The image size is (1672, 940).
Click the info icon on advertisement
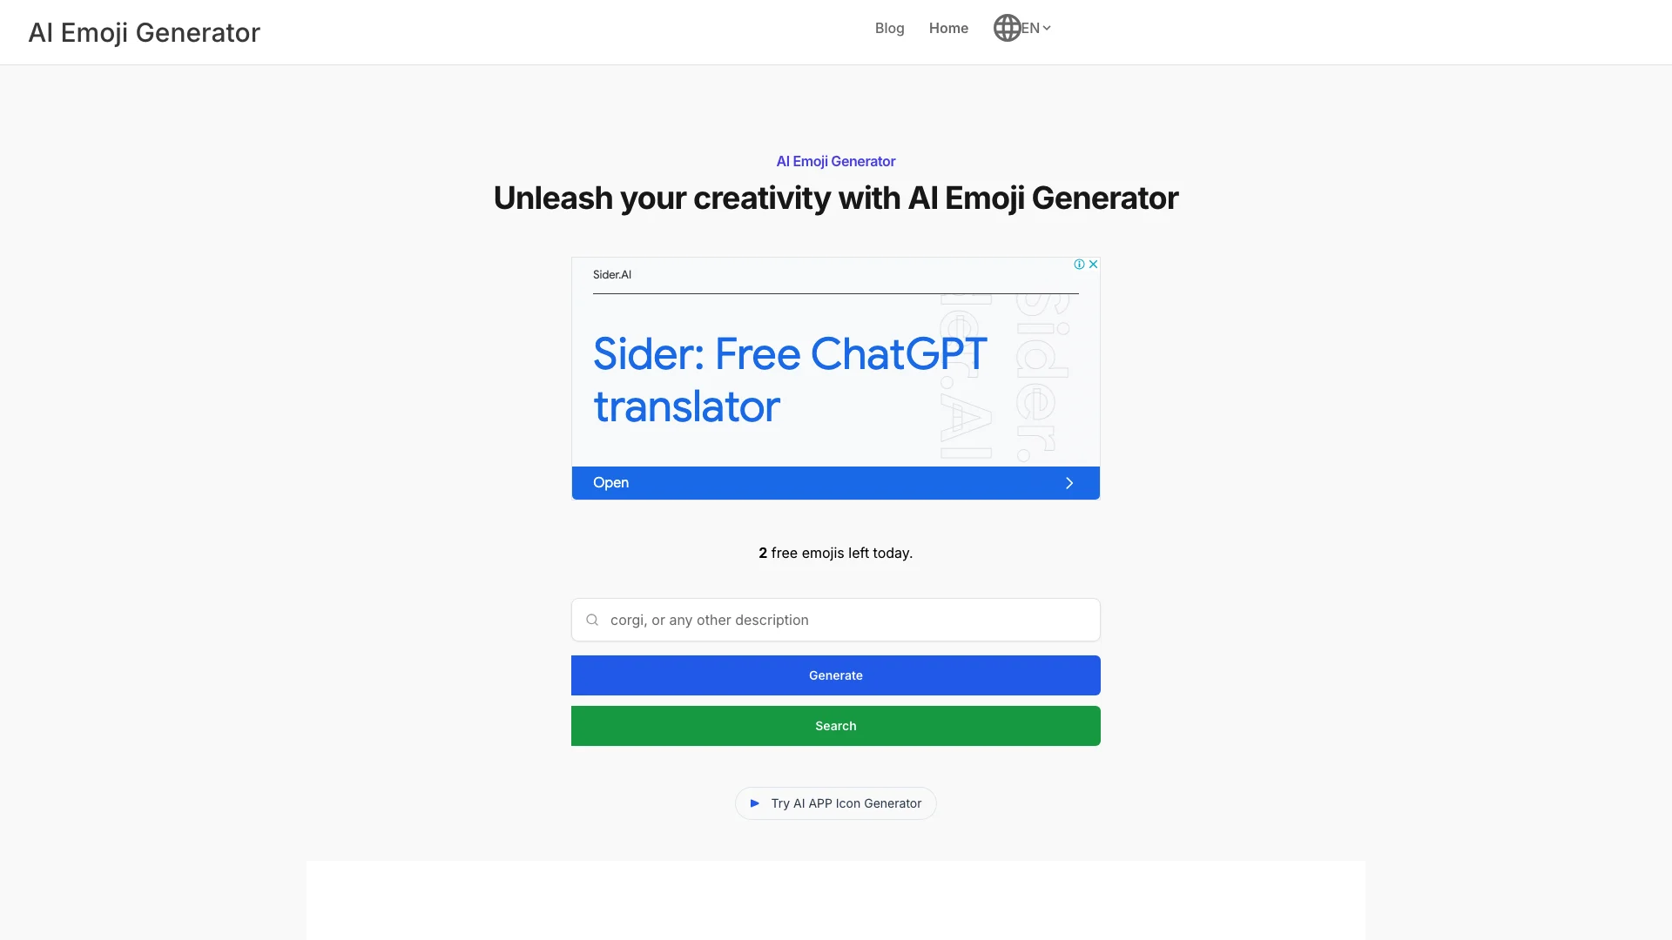click(1078, 264)
